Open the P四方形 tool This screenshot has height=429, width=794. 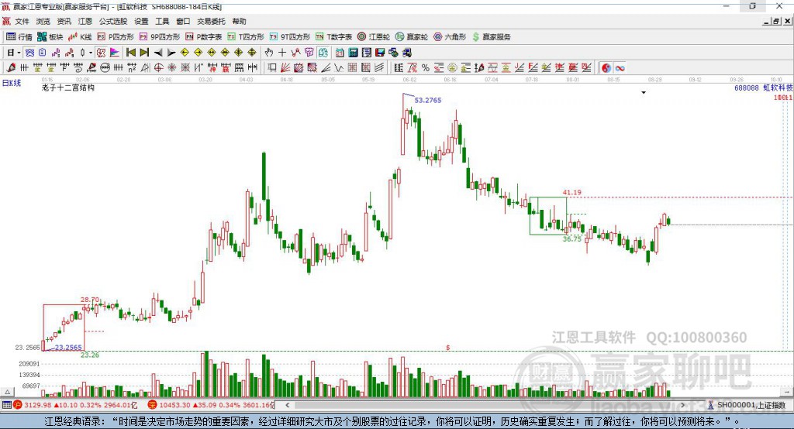116,37
